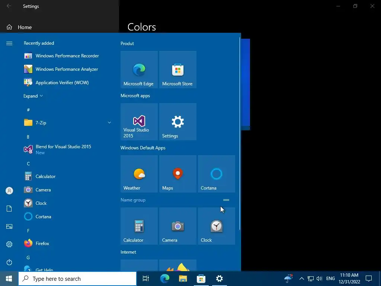Click the B letter header

pos(28,137)
